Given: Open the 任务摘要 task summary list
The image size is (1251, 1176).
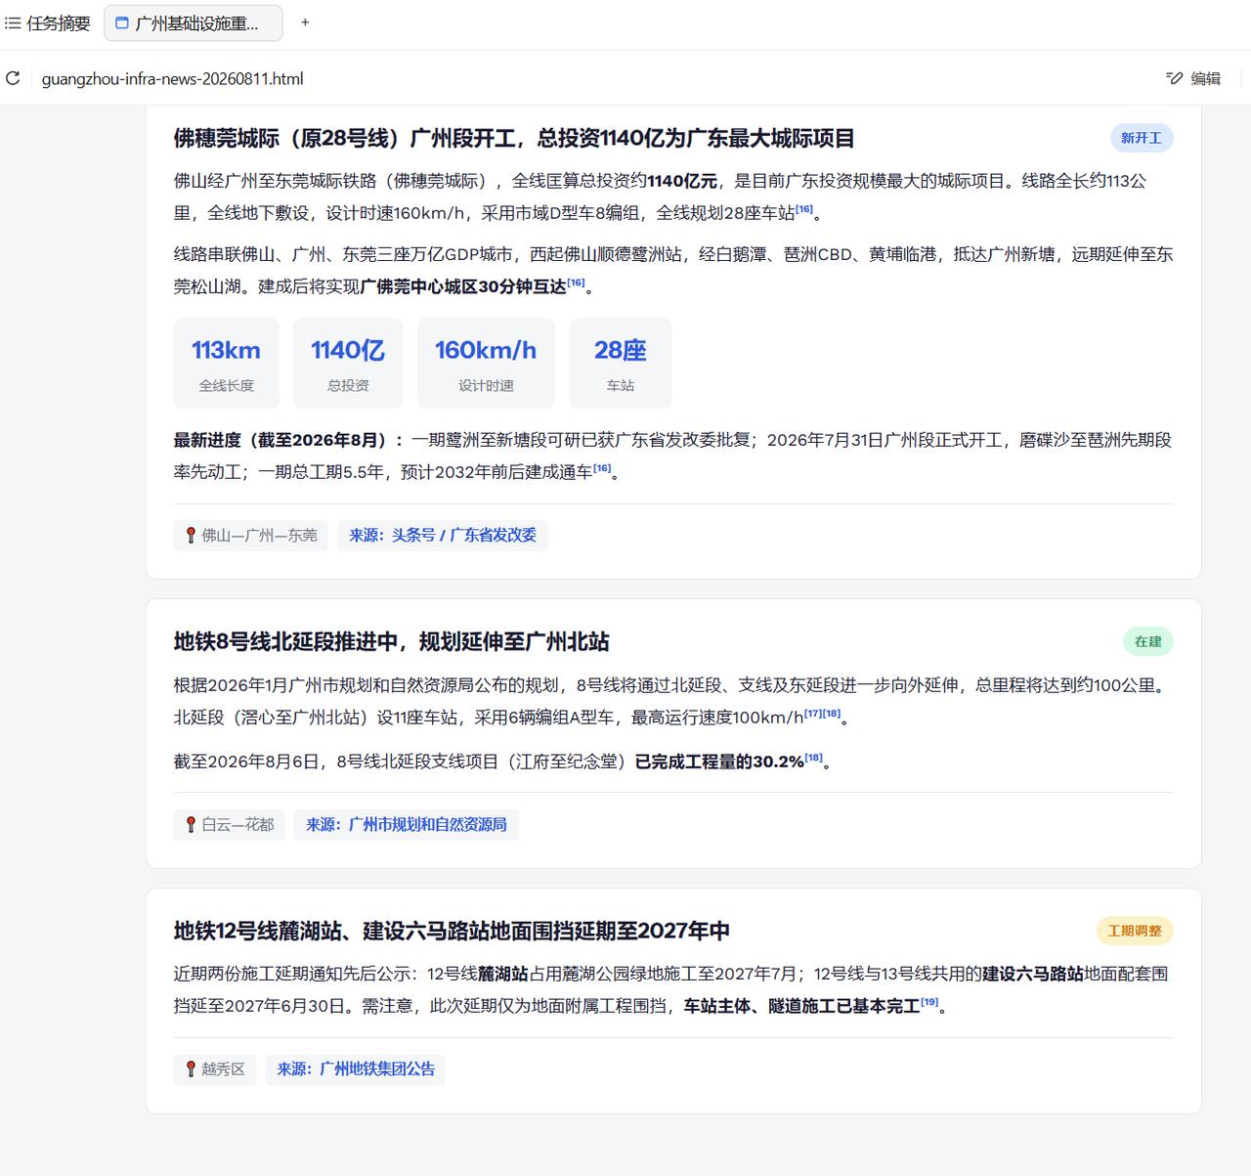Looking at the screenshot, I should [x=47, y=22].
